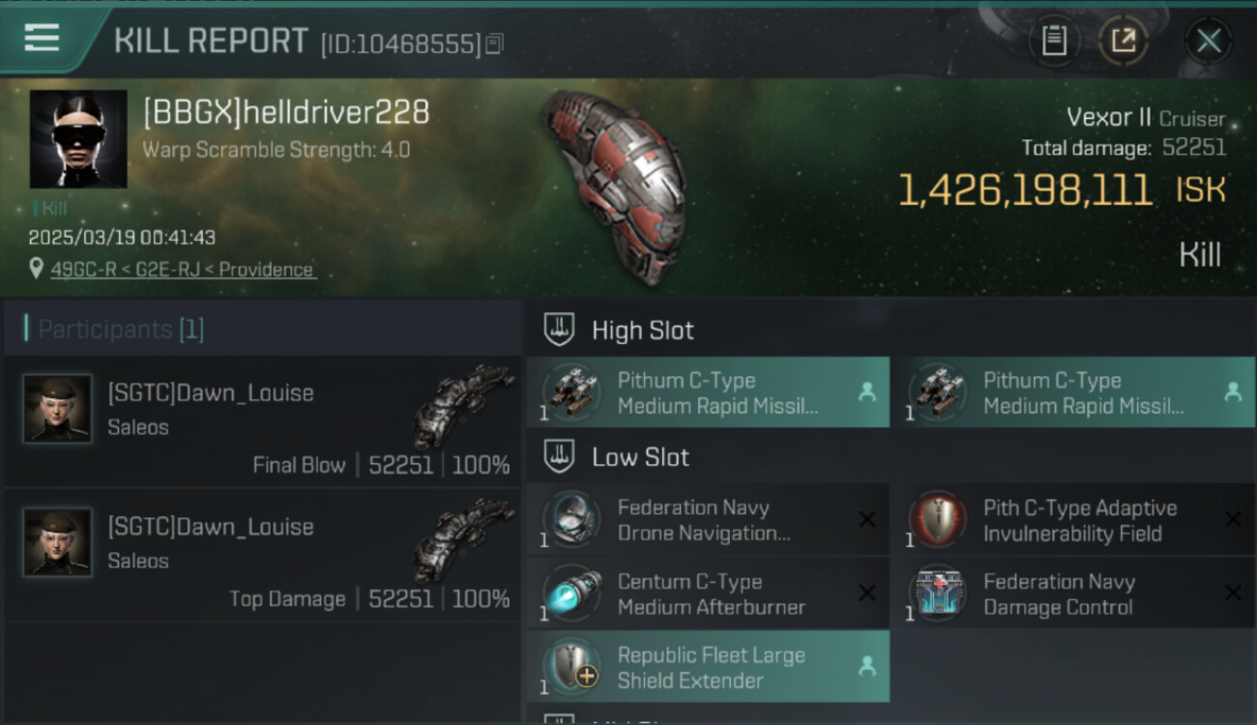The width and height of the screenshot is (1257, 725).
Task: Open helldriver228 pilot portrait
Action: pos(78,139)
